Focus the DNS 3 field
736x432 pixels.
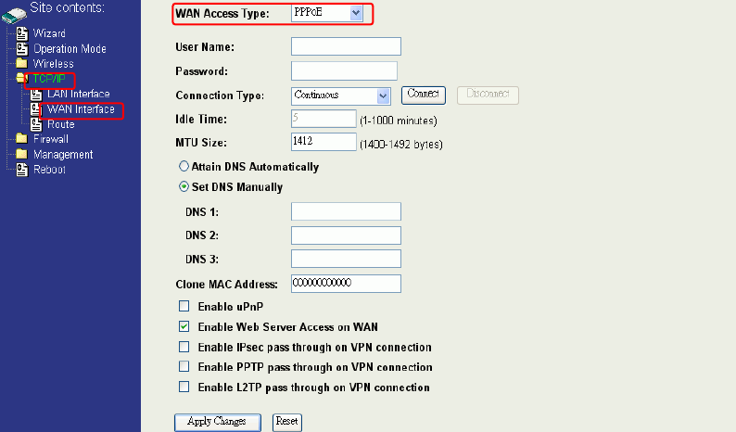pyautogui.click(x=346, y=259)
